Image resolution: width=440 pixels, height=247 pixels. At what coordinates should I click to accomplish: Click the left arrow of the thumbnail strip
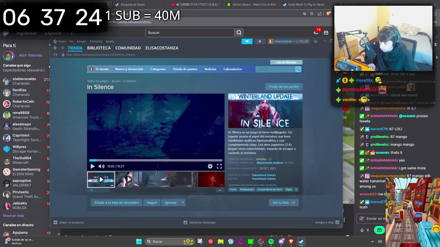(x=91, y=190)
